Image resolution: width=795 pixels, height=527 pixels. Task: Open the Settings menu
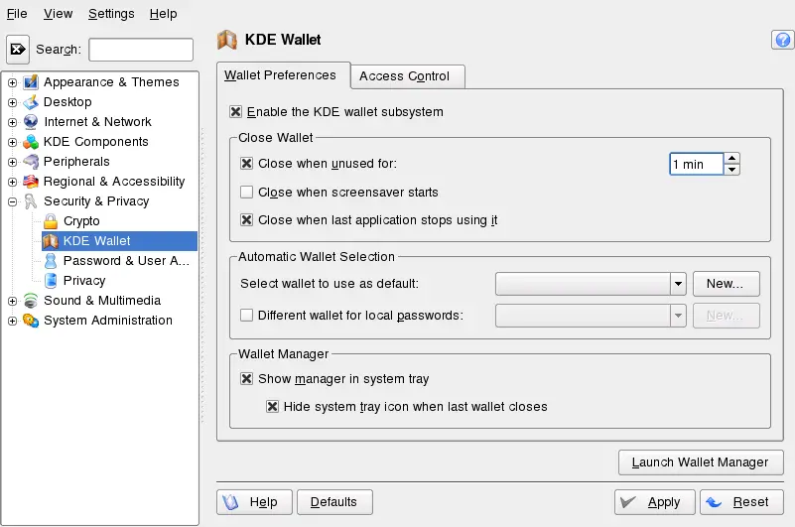click(111, 14)
